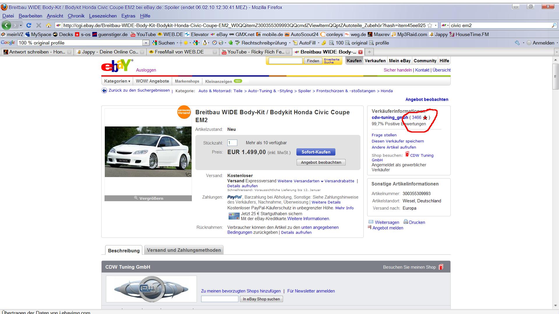
Task: Click the Google toolbar yellow sun icon
Action: tap(186, 43)
